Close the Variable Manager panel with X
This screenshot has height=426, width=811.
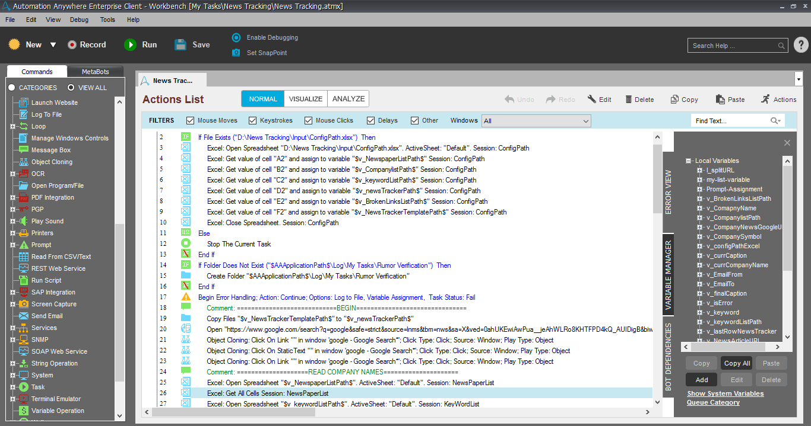(x=787, y=143)
